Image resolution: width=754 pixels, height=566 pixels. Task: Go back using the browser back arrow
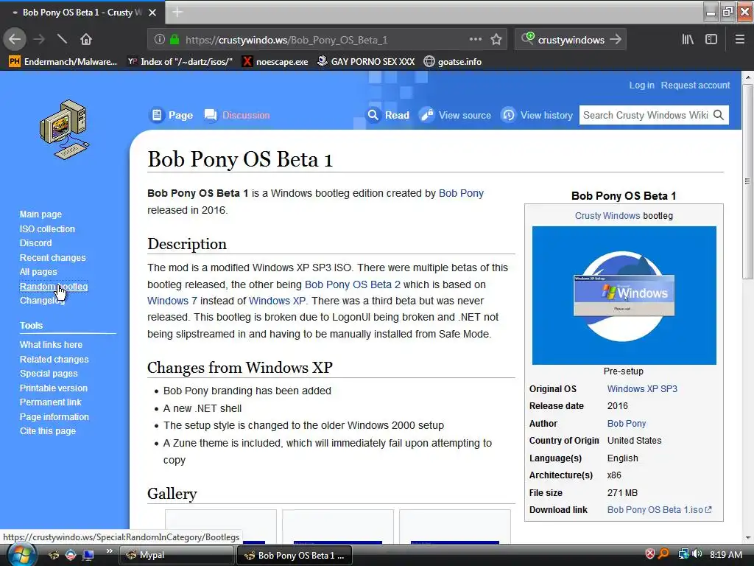(x=15, y=40)
